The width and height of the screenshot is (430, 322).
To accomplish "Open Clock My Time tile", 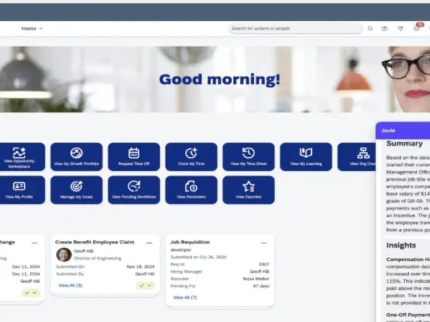I will click(191, 157).
